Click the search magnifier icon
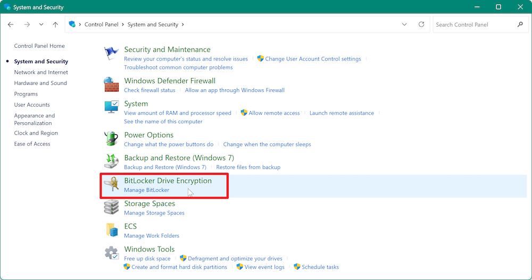Image resolution: width=532 pixels, height=280 pixels. click(x=520, y=24)
